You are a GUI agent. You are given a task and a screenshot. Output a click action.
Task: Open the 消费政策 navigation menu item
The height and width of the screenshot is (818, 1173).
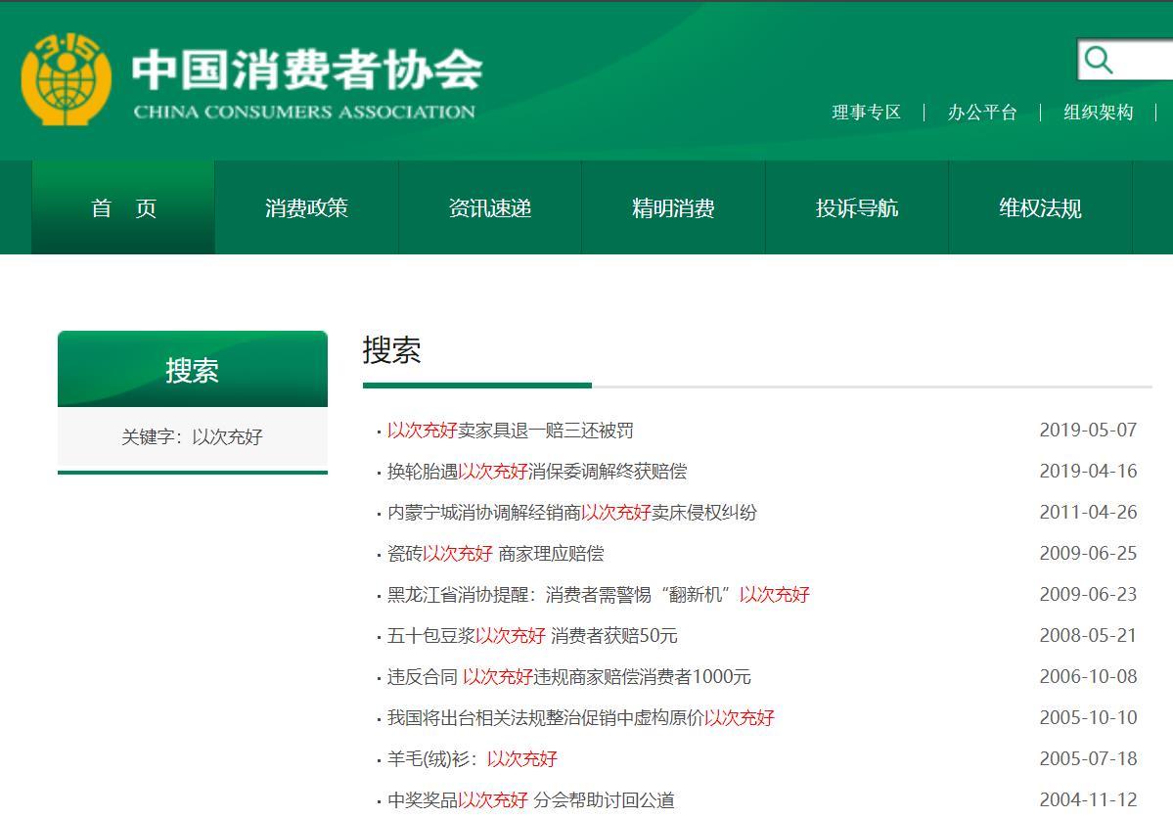(x=306, y=207)
